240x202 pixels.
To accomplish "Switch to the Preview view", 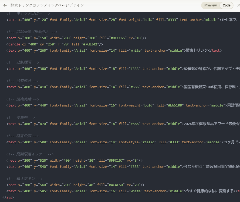I will 210,5.
